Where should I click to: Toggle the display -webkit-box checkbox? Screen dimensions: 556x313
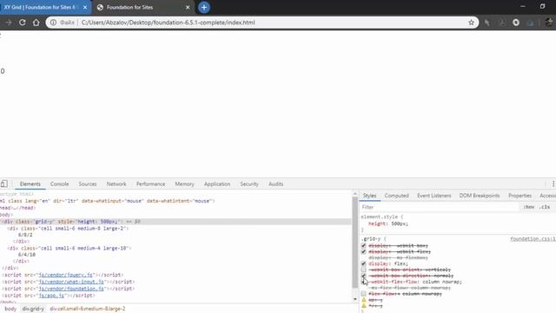coord(363,245)
